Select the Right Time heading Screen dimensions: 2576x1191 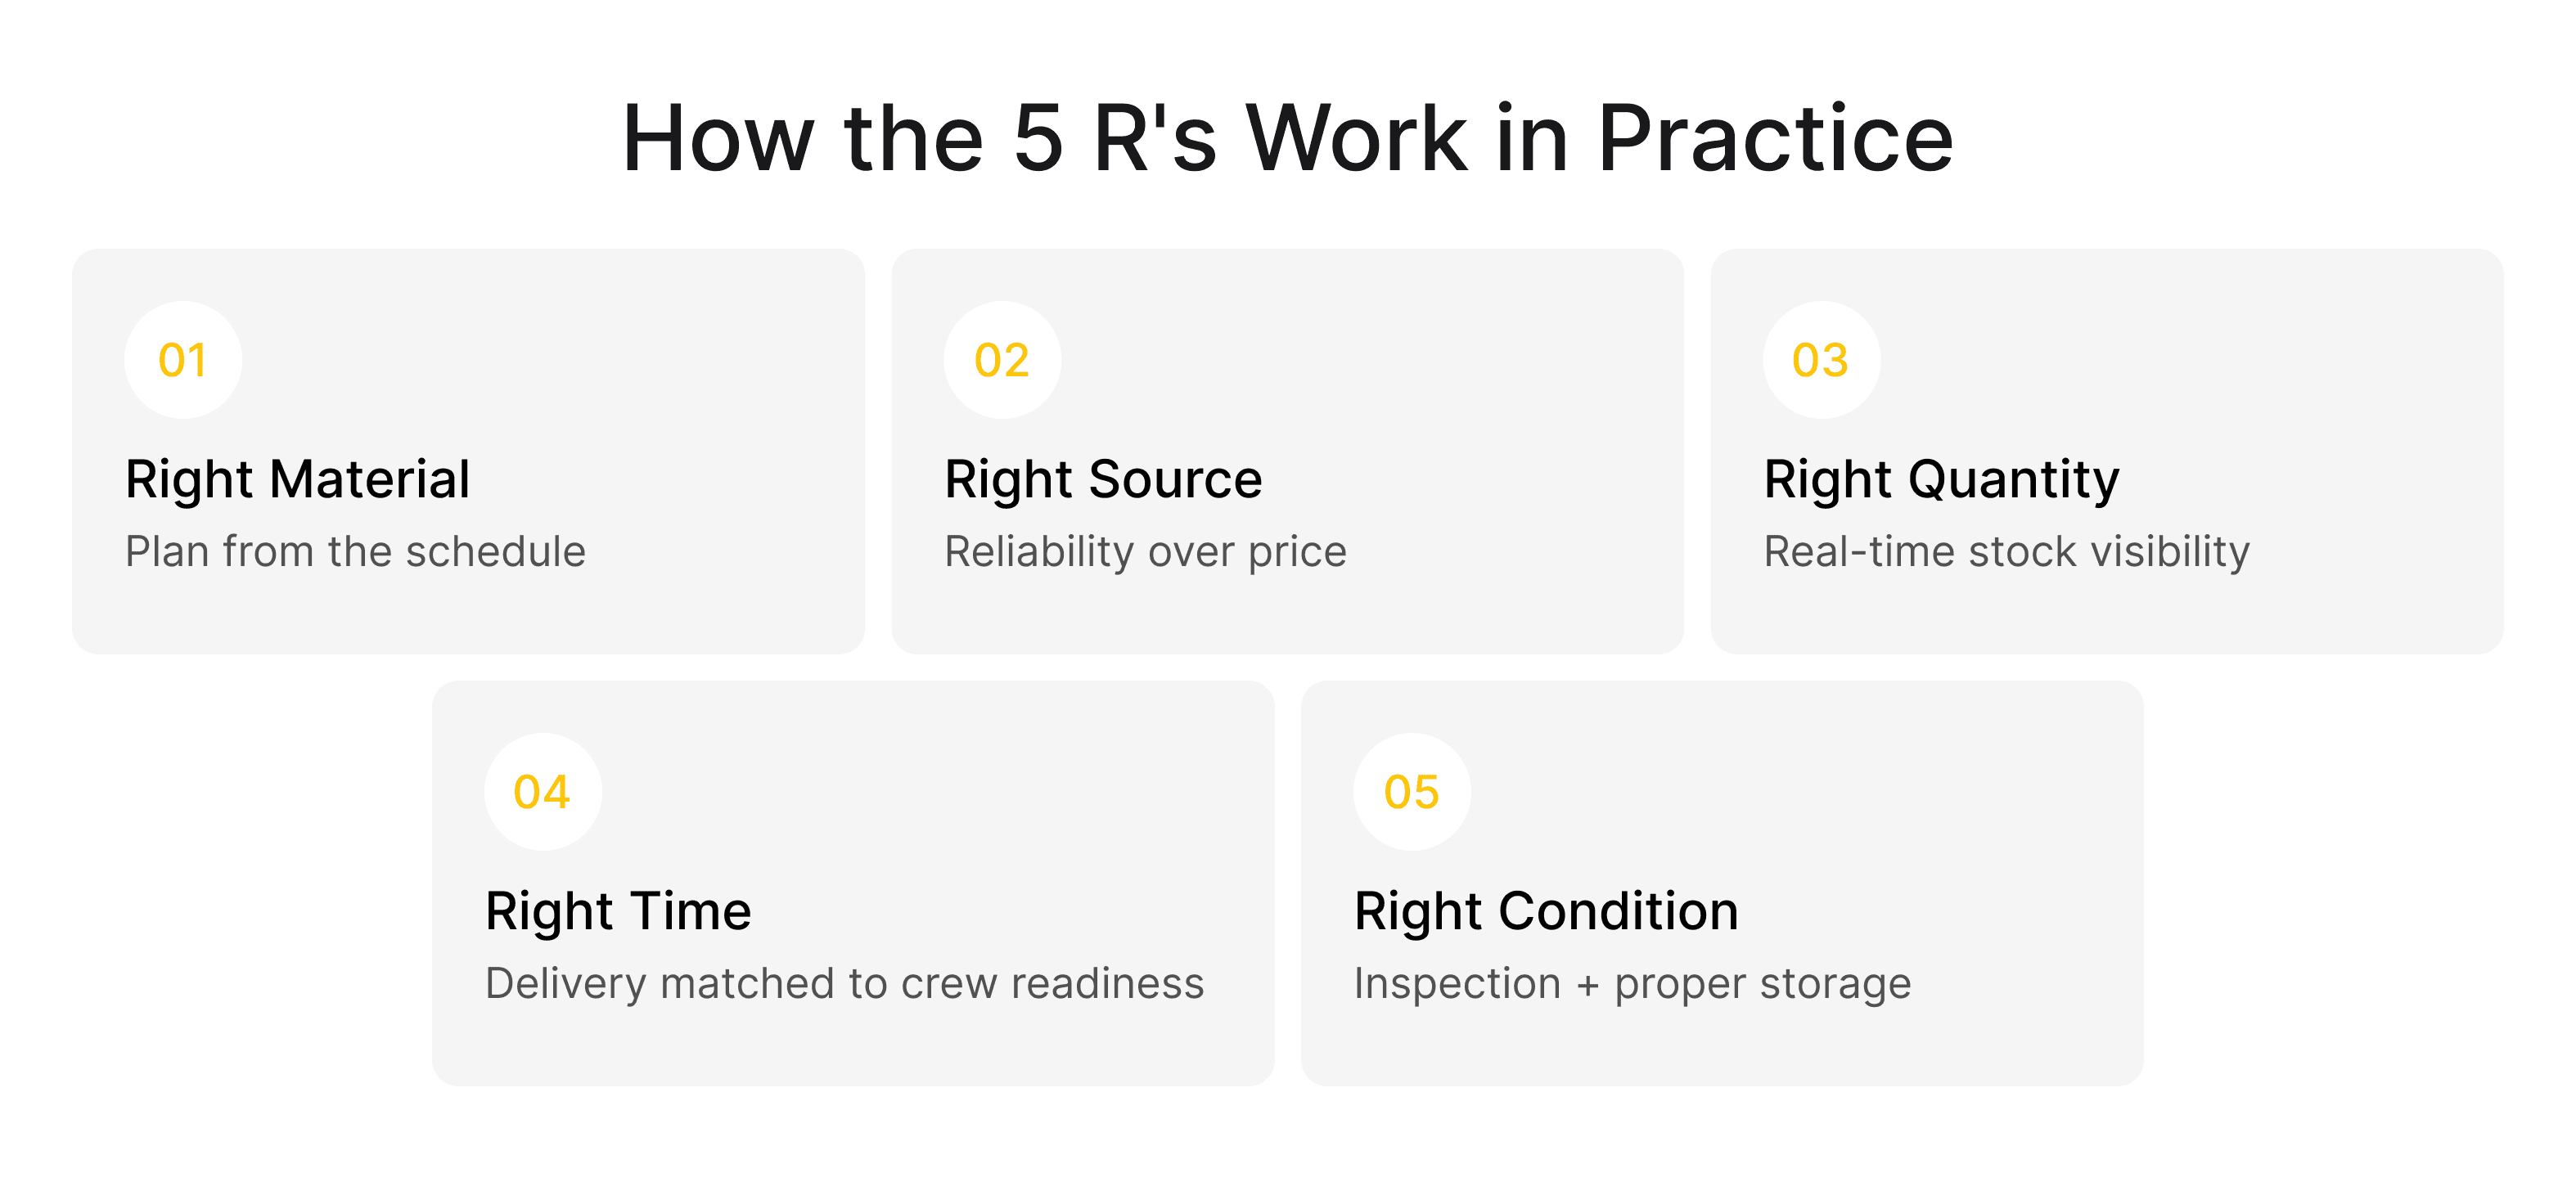point(618,912)
